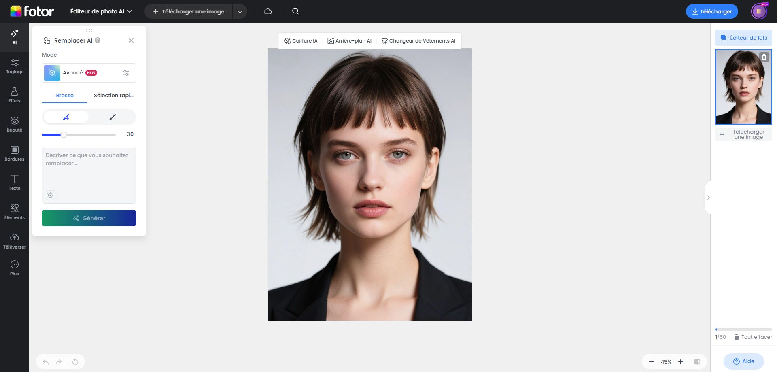Screen dimensions: 777x372
Task: Open Coiffure IA from the top toolbar
Action: tap(301, 40)
